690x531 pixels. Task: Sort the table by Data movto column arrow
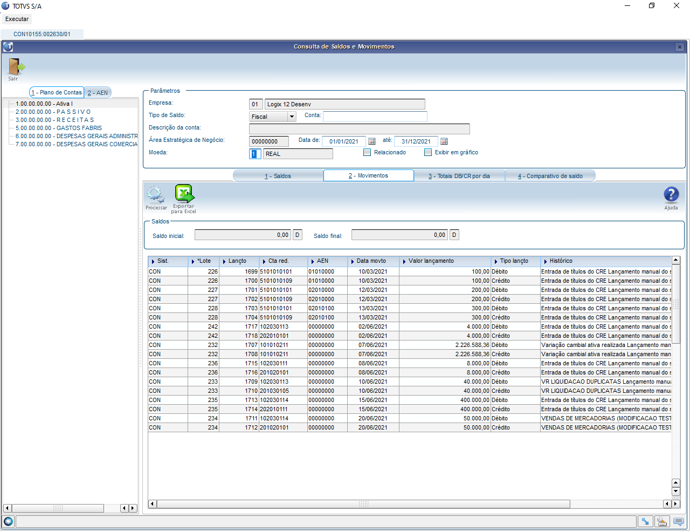[x=353, y=262]
